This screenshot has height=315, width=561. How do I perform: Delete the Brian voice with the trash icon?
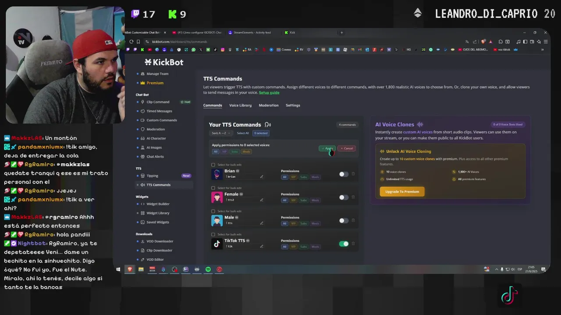(x=353, y=174)
